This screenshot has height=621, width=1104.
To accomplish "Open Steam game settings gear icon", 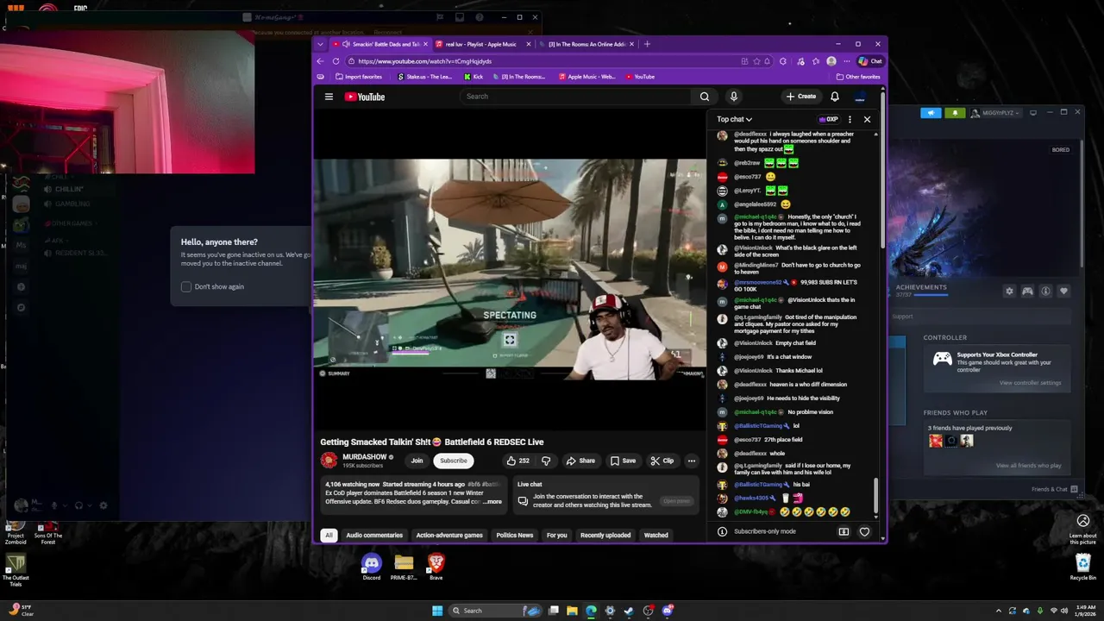I will [1009, 292].
